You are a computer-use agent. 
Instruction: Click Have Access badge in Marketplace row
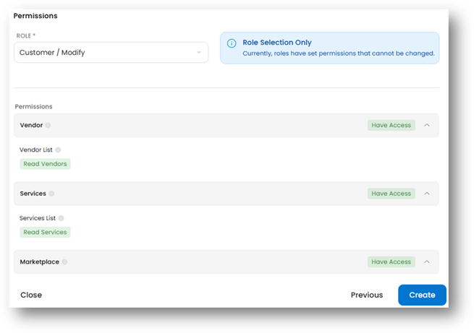coord(392,261)
